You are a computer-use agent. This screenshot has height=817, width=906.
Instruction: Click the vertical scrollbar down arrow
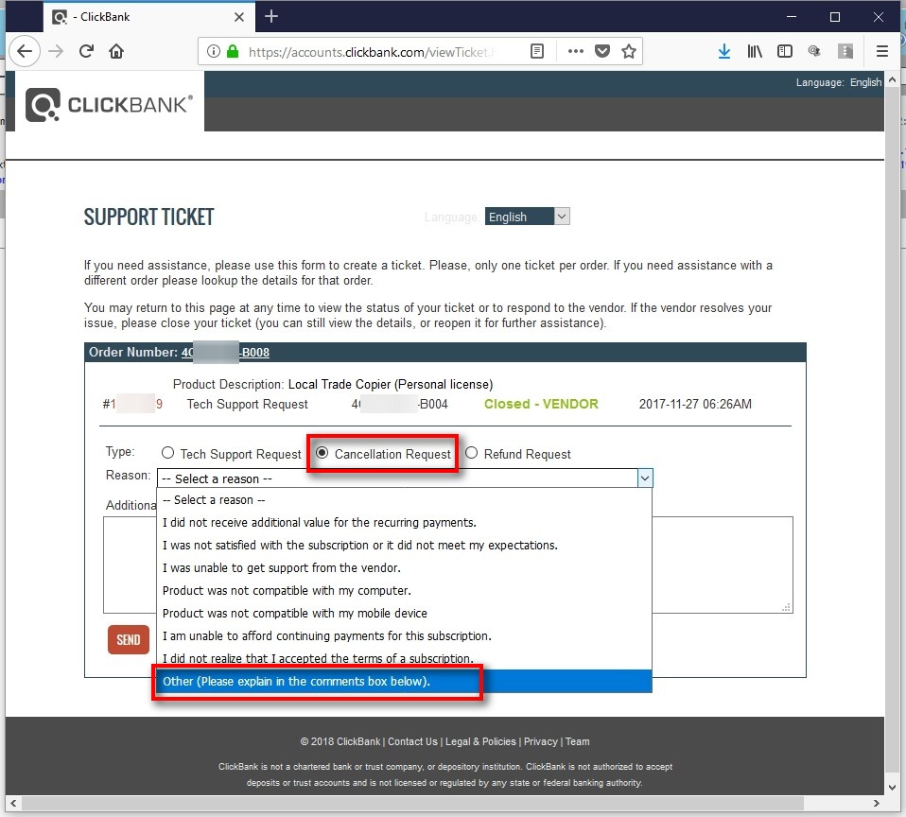coord(892,787)
